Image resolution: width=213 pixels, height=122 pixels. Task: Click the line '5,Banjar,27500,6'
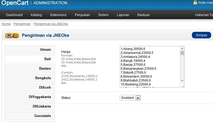click(133, 64)
